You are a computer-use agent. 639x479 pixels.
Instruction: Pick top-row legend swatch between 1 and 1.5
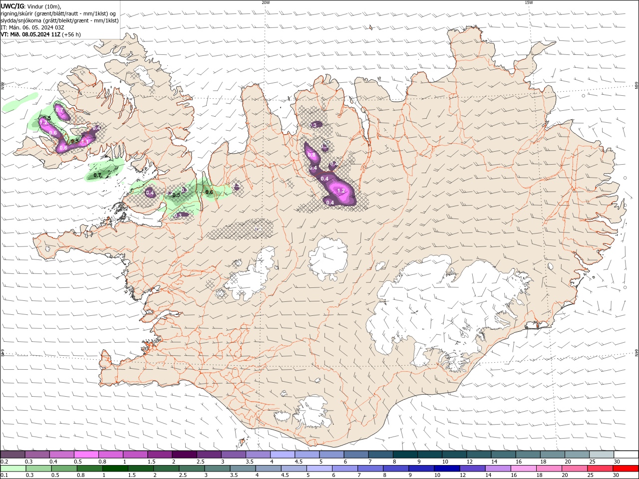click(x=135, y=454)
